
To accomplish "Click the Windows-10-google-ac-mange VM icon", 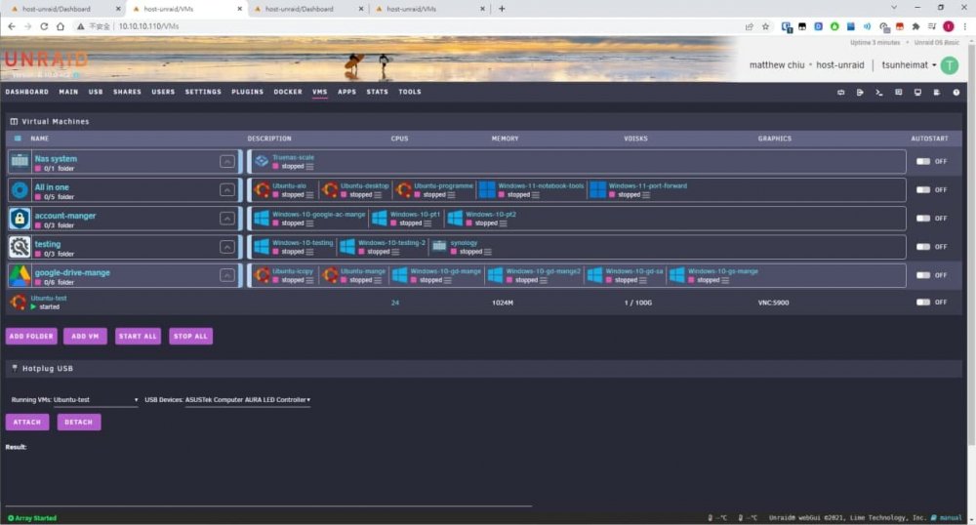I will tap(262, 219).
